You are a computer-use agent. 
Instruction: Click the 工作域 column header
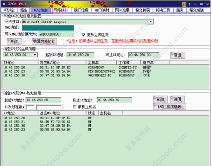pos(129,62)
